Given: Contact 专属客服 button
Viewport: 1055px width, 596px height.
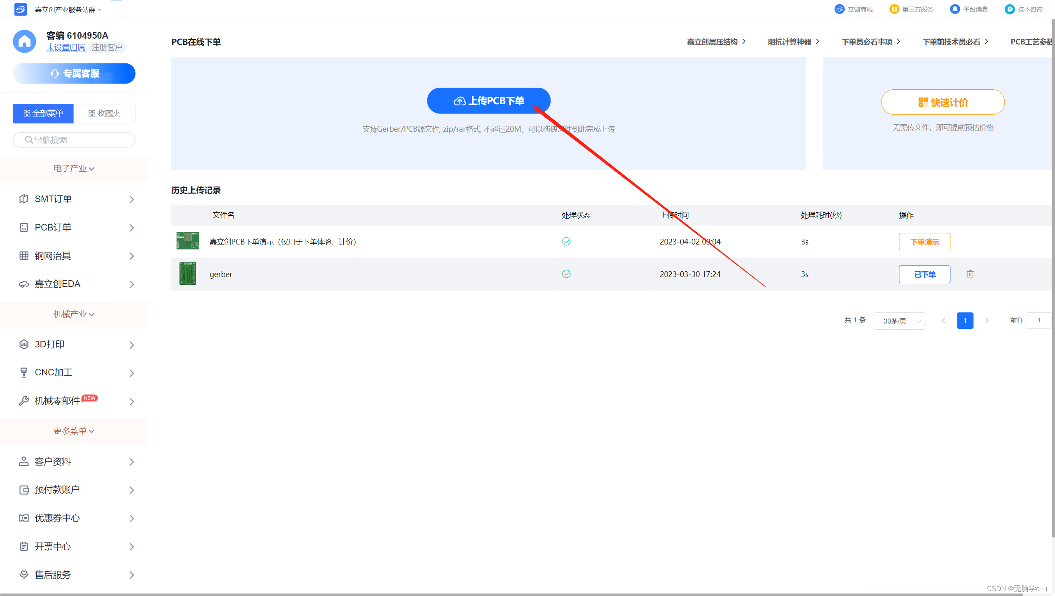Looking at the screenshot, I should point(74,73).
